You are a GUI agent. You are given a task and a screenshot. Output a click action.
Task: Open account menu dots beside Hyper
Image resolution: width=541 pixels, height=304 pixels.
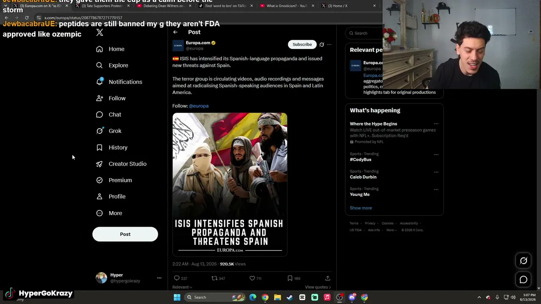click(159, 278)
